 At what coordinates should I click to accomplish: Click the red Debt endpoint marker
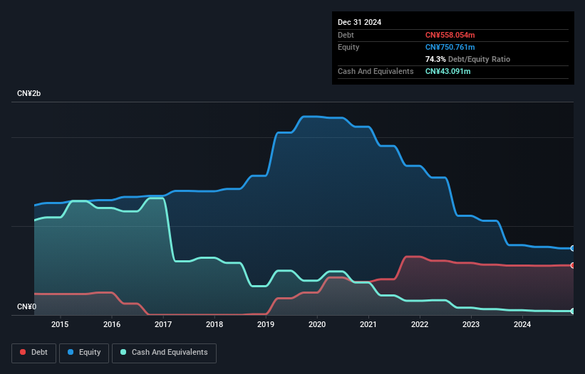coord(573,265)
